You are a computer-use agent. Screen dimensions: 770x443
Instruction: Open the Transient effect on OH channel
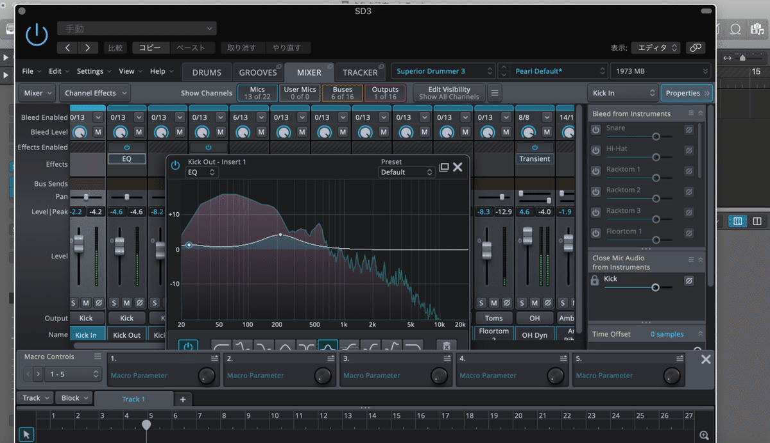click(x=535, y=158)
